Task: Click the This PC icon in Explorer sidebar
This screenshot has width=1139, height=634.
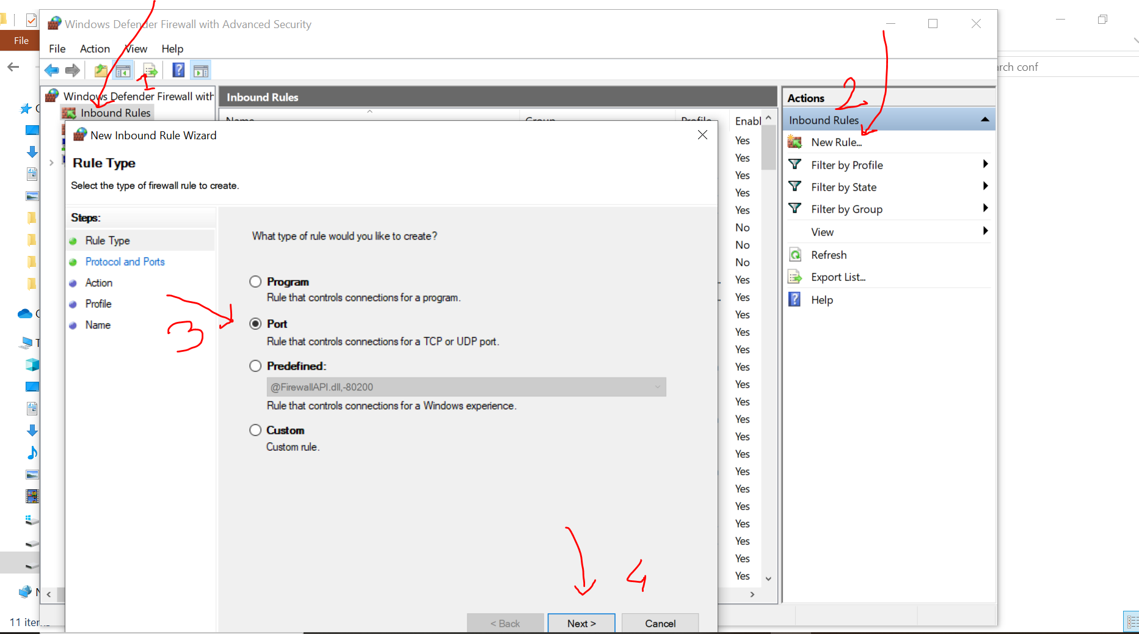Action: [26, 343]
